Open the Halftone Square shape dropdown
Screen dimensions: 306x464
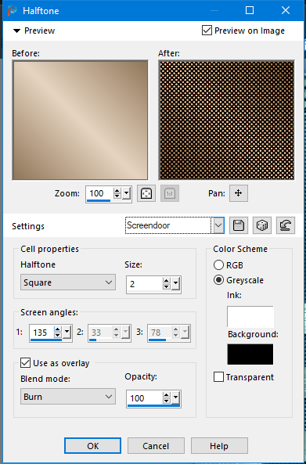[68, 282]
